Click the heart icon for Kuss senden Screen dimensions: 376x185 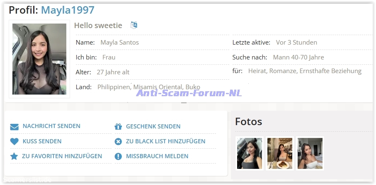[x=15, y=142]
